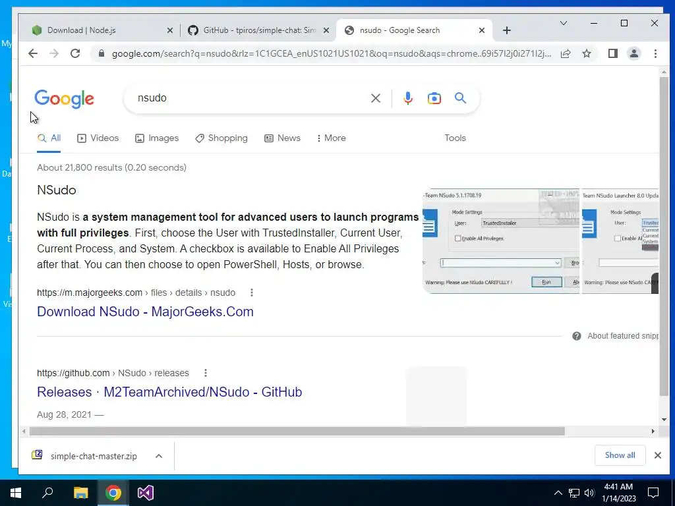The height and width of the screenshot is (506, 675).
Task: Open the Windows Start menu
Action: pos(16,493)
